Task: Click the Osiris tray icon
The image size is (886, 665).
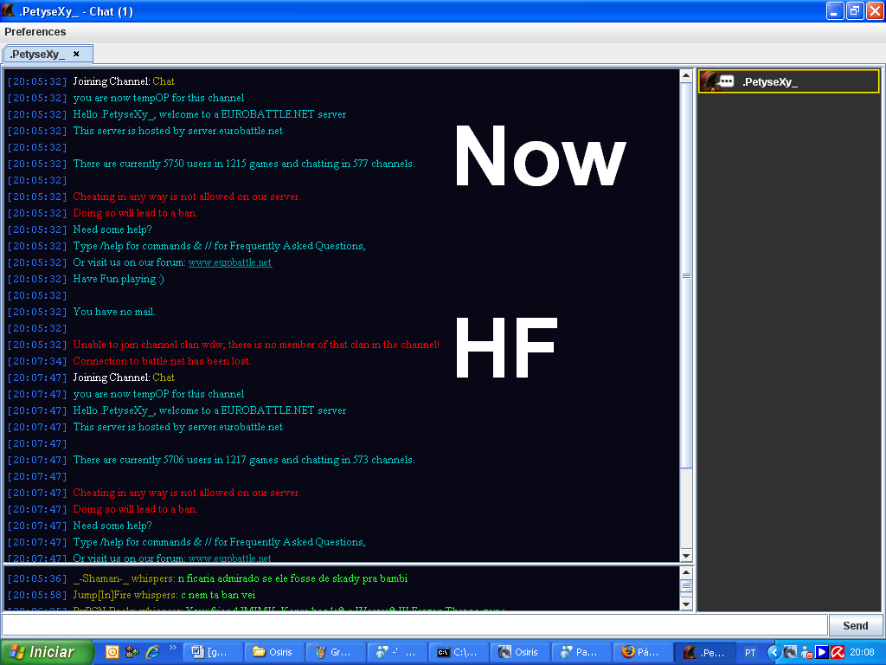Action: point(791,653)
